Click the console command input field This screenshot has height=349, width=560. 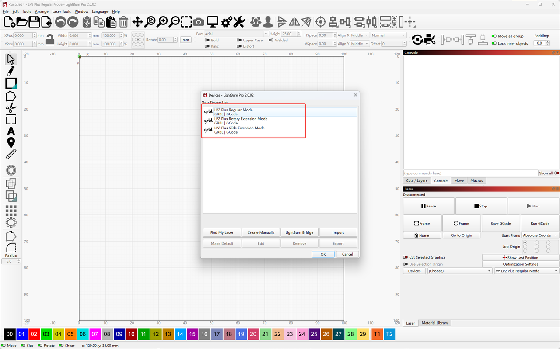470,173
